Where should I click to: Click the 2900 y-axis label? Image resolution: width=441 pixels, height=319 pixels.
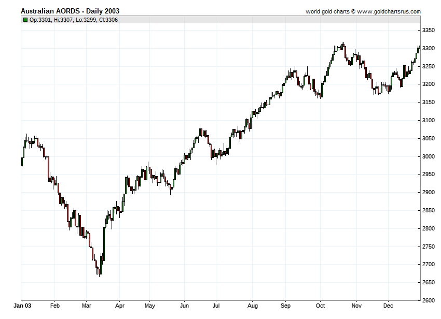(429, 192)
